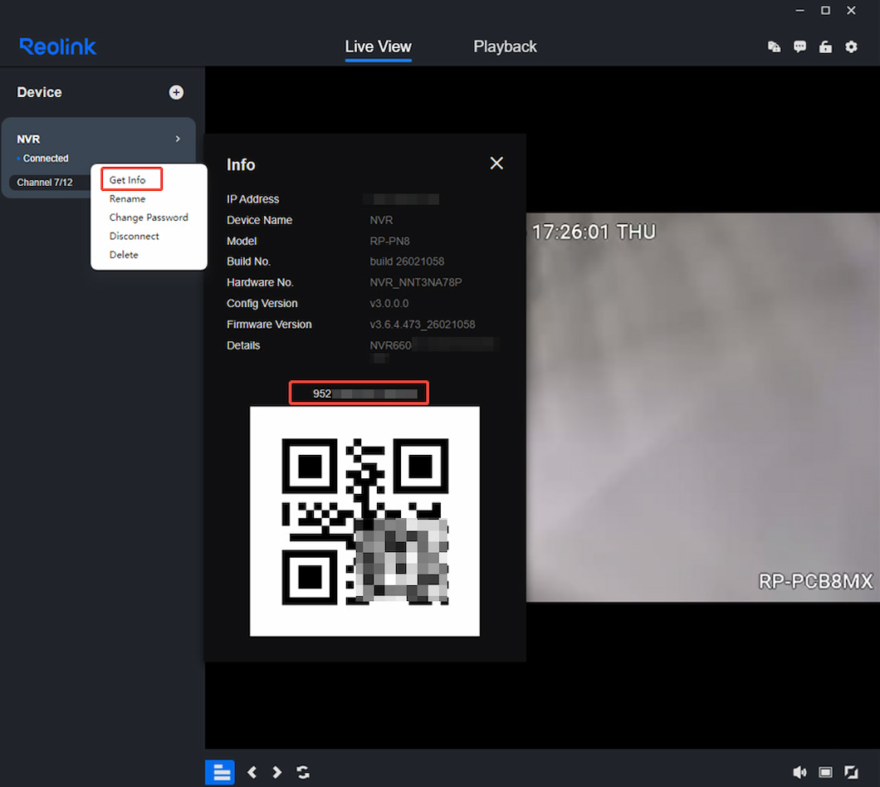Image resolution: width=880 pixels, height=787 pixels.
Task: Click Hardware No. value NVR_NNT3NA78P
Action: 415,282
